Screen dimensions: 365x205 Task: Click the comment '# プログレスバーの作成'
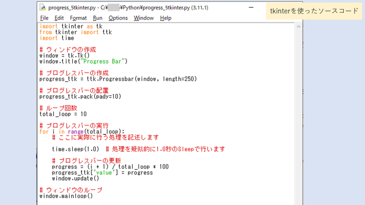click(74, 73)
